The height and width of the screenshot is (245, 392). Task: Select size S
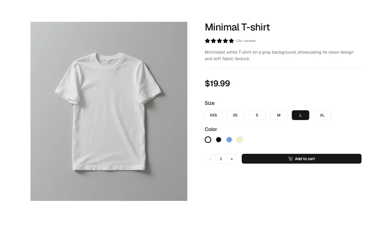point(257,115)
